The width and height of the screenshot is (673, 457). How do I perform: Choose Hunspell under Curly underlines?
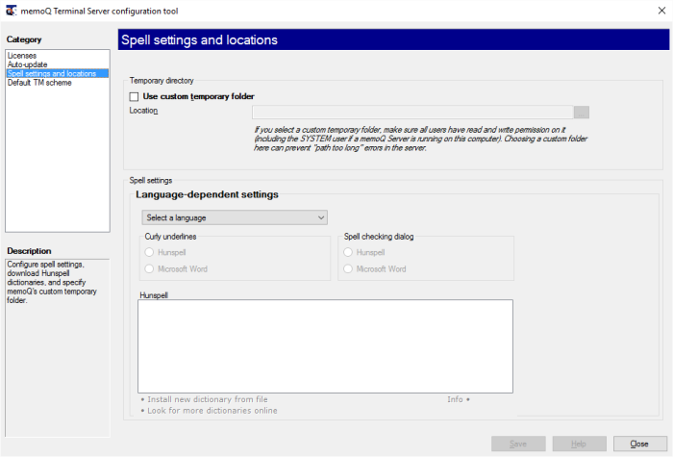149,252
